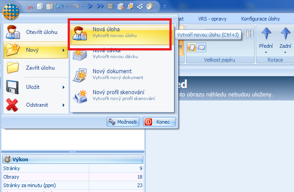This screenshot has height=192, width=294.
Task: Click the Nový folder with star icon
Action: click(13, 50)
